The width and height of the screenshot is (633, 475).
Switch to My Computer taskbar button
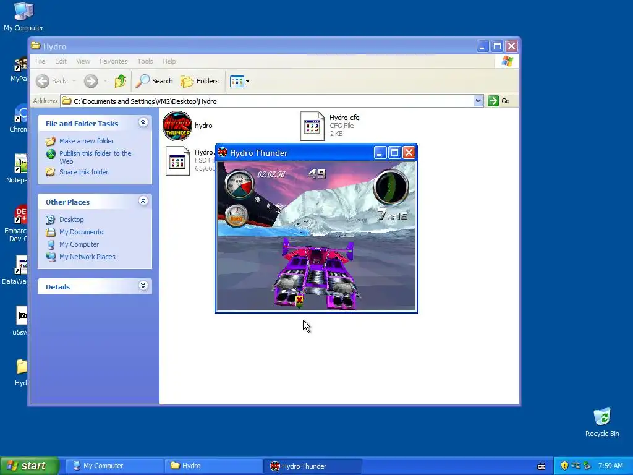114,466
